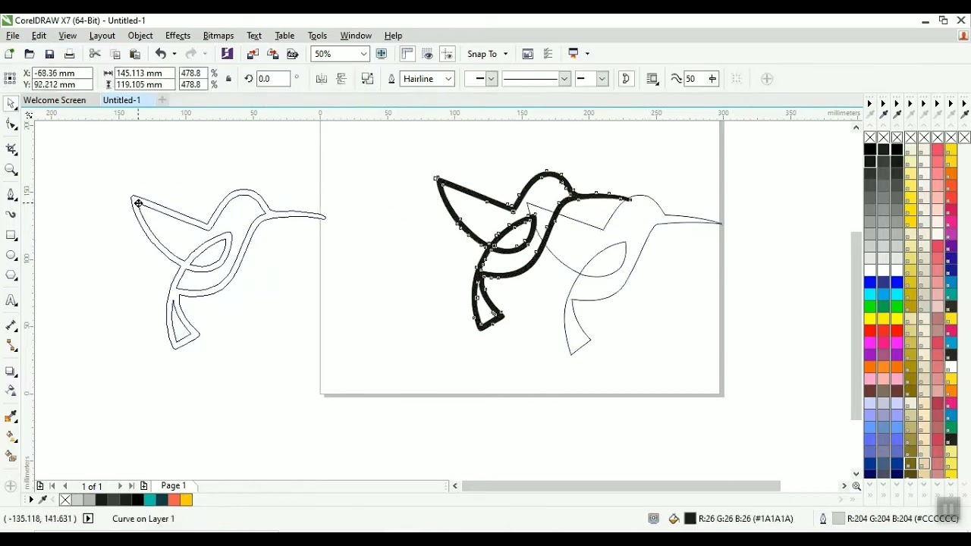The image size is (971, 546).
Task: Switch to Untitled-1 tab
Action: (121, 100)
